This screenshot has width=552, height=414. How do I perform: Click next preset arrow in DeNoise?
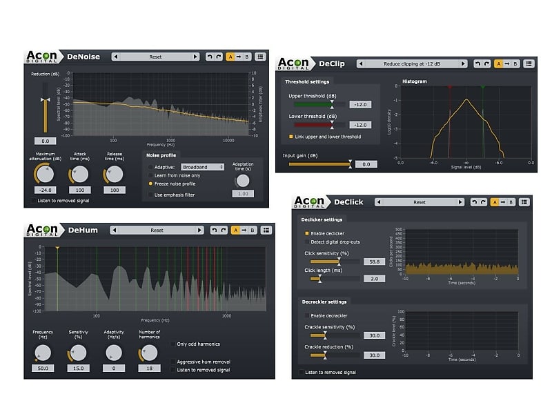(x=196, y=57)
